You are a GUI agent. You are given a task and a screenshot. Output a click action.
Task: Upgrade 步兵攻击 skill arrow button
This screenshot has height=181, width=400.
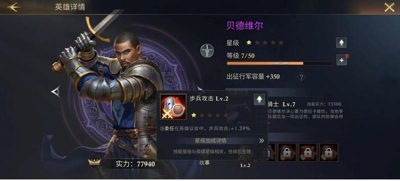pos(259,99)
